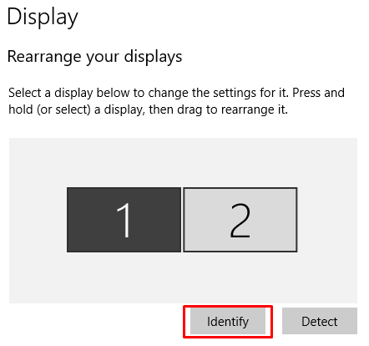Pick the left monitor rectangle
The height and width of the screenshot is (346, 369).
click(x=124, y=220)
